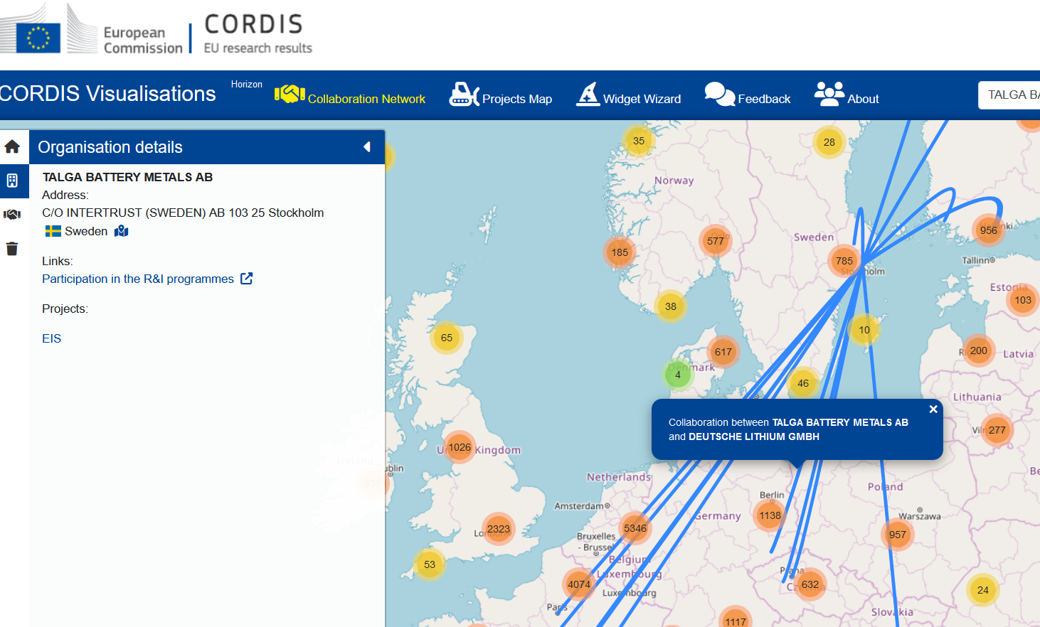Collapse the Organisation details panel arrow
Viewport: 1040px width, 627px height.
tap(367, 147)
